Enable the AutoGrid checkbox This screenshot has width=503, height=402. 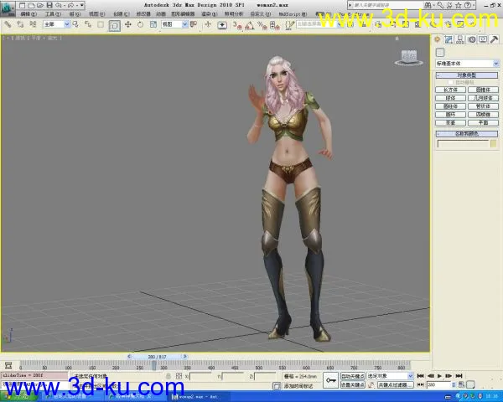point(450,83)
